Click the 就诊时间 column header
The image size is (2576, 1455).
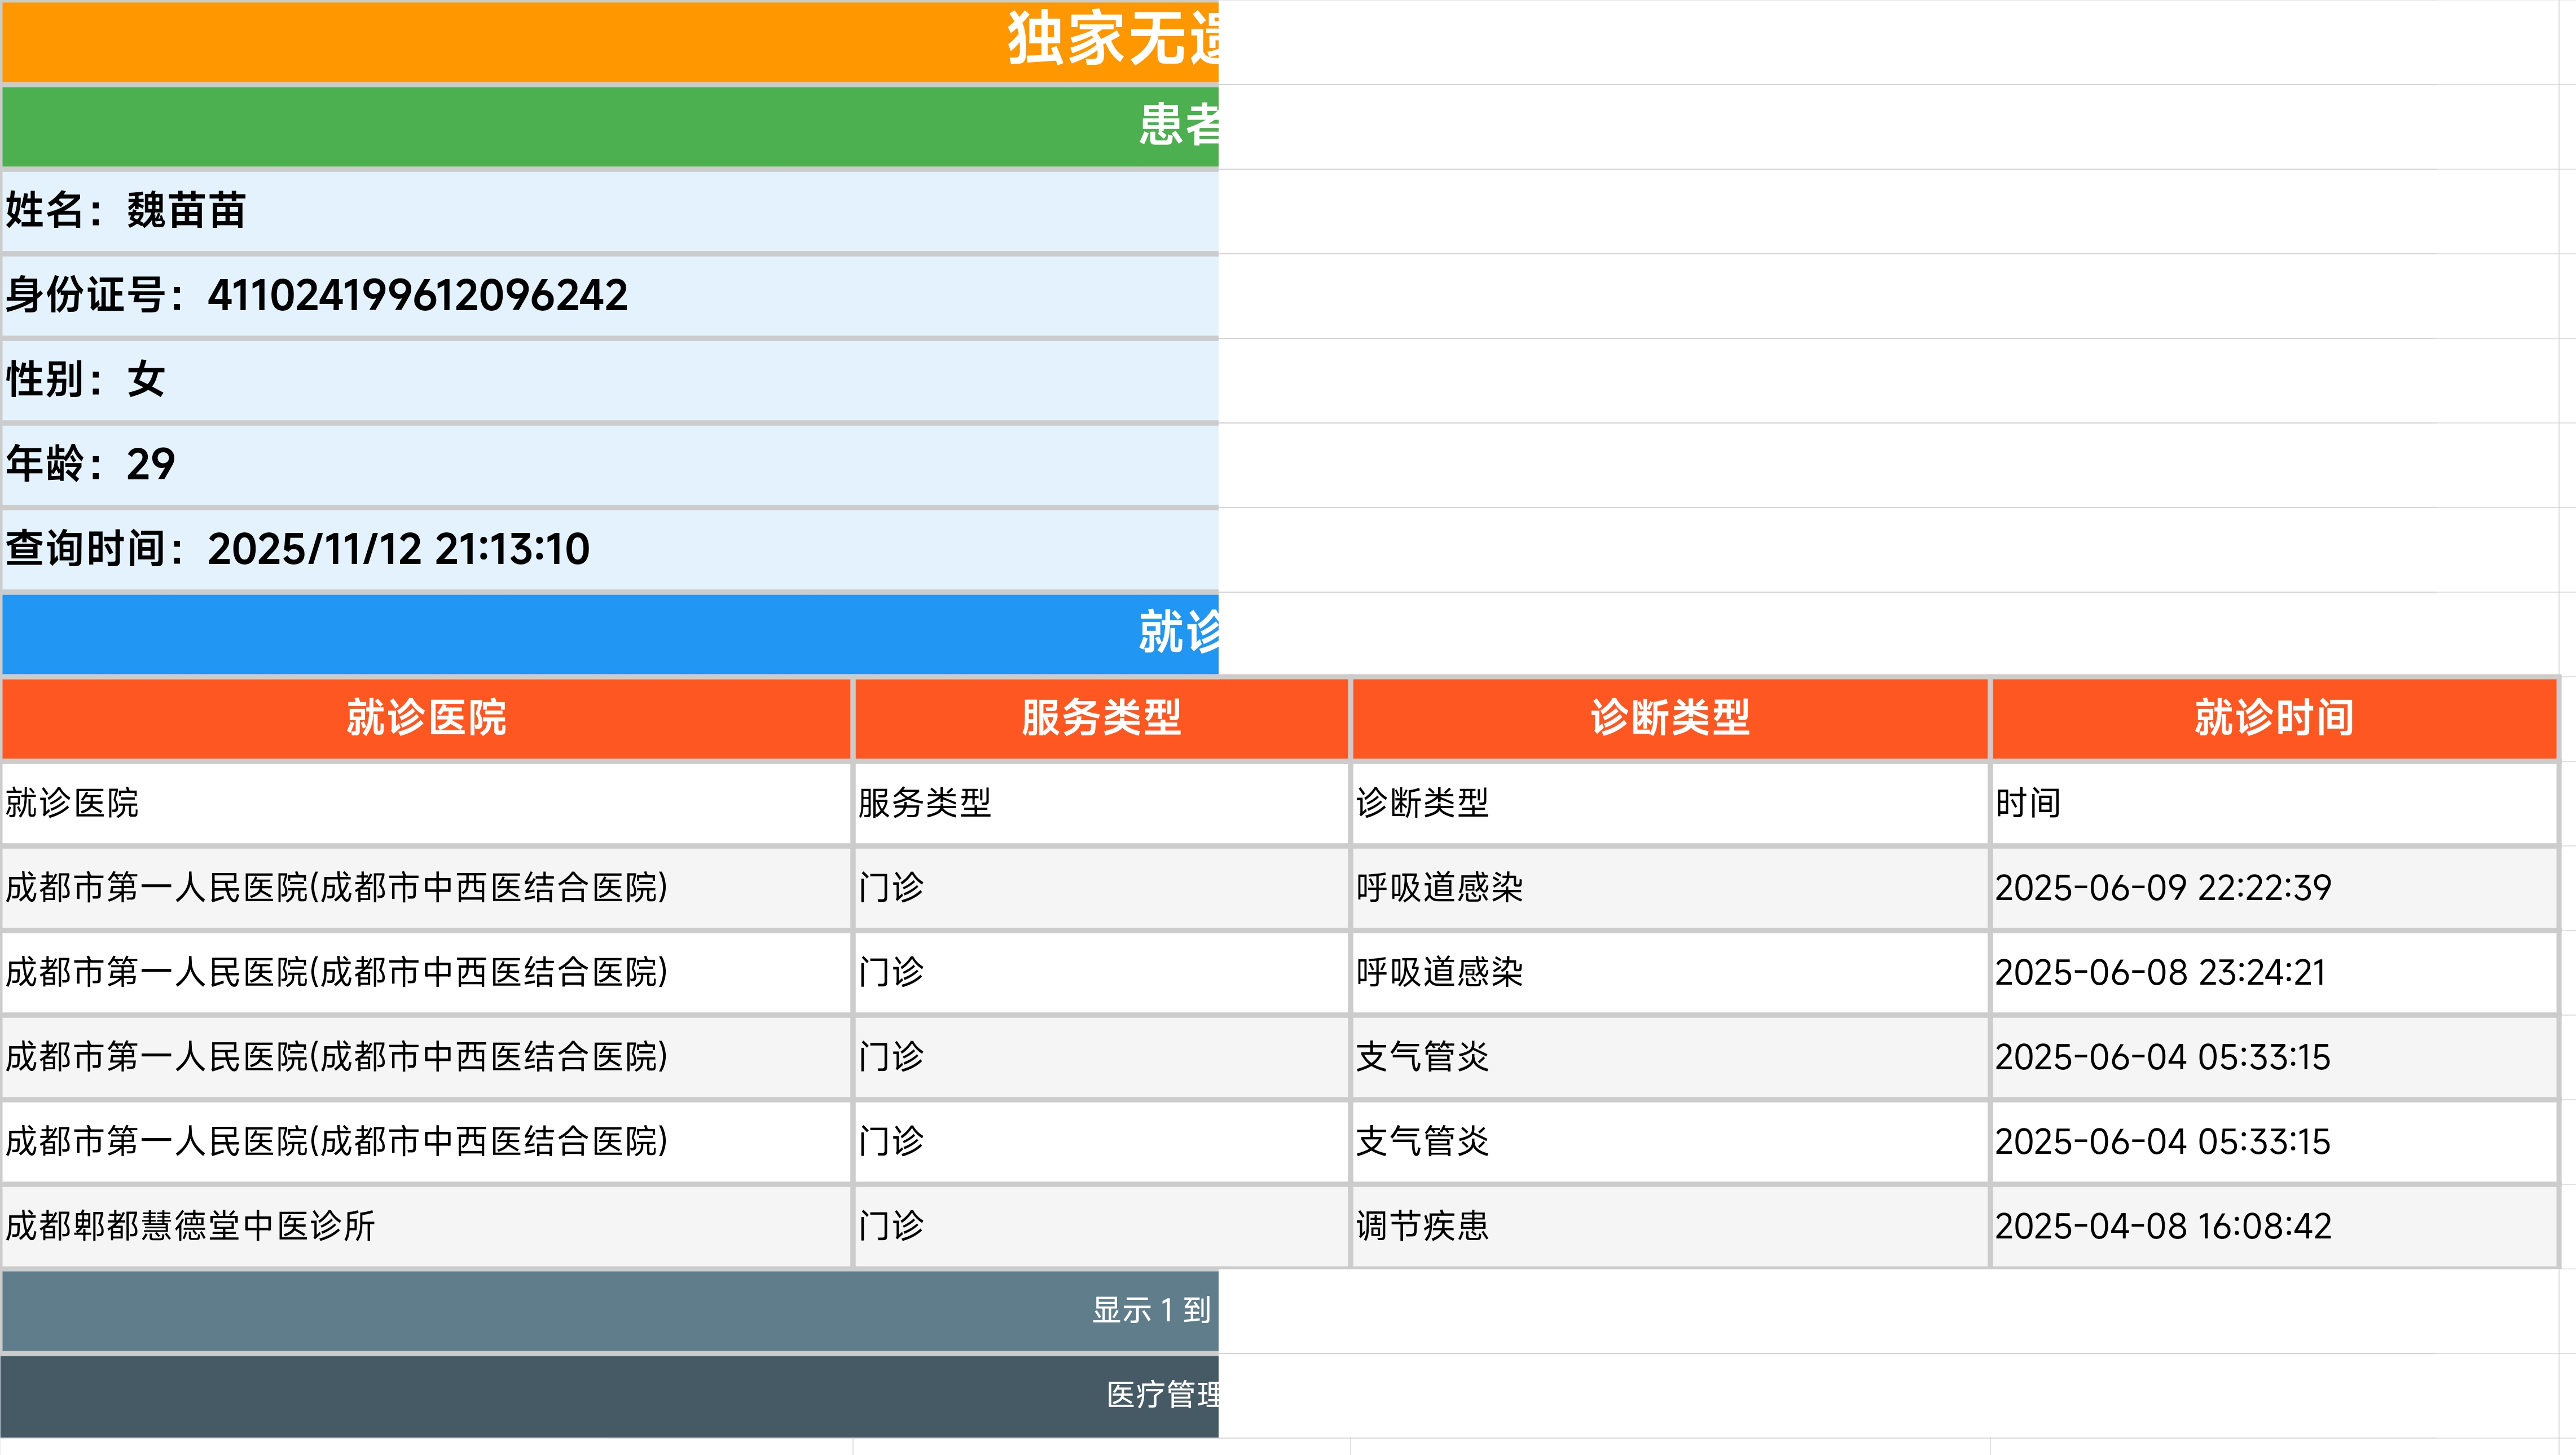[2274, 718]
